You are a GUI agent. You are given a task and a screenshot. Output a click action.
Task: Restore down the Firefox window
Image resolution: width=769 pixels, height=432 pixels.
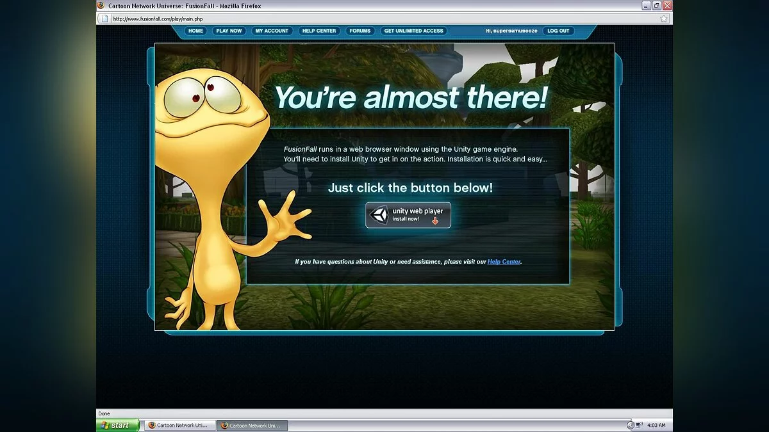click(x=657, y=5)
